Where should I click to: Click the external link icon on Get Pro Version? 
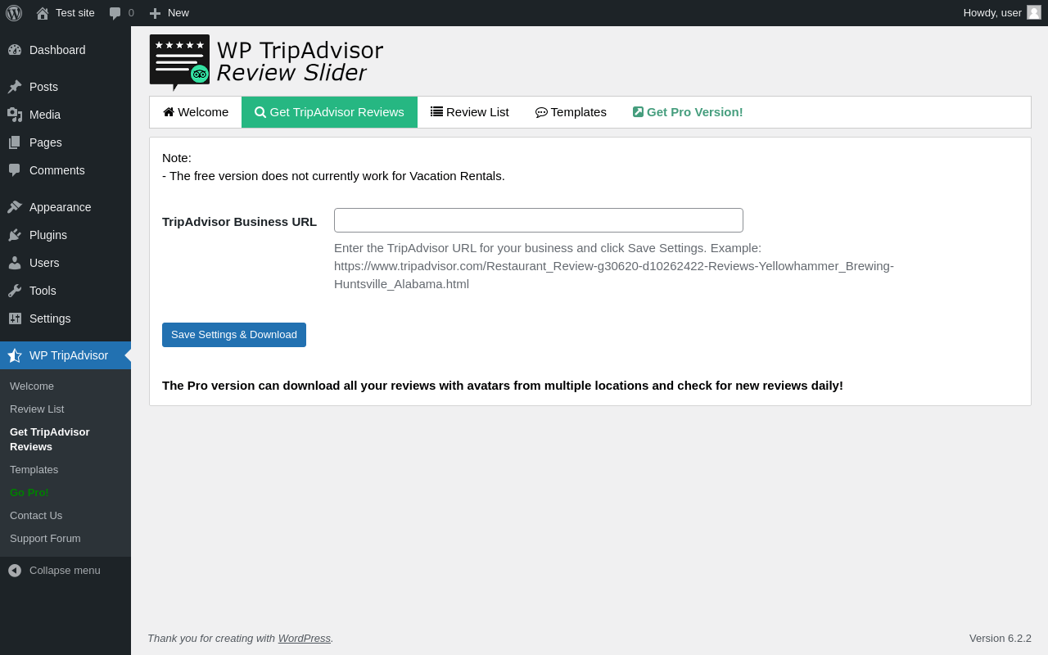pos(639,112)
